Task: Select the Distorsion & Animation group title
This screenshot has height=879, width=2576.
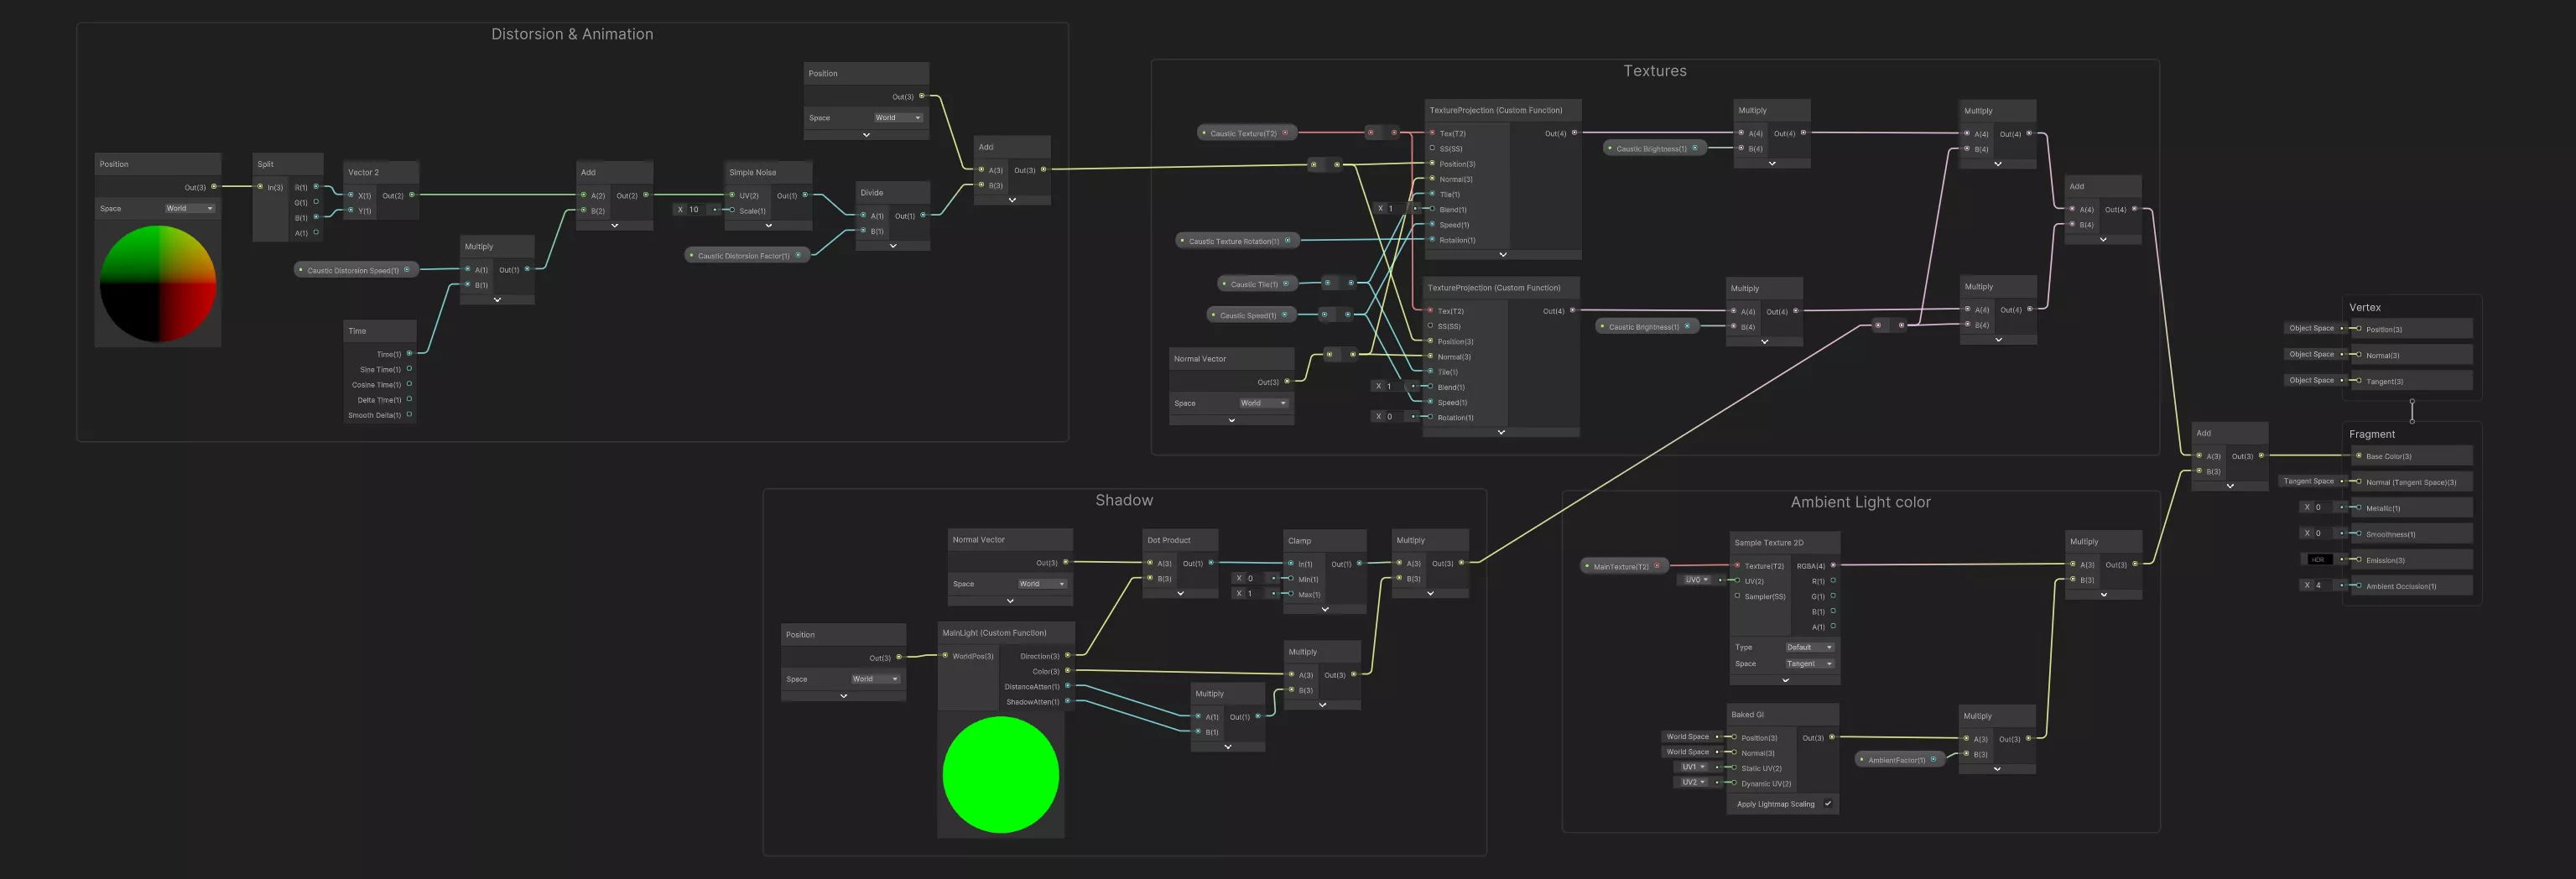Action: [571, 34]
